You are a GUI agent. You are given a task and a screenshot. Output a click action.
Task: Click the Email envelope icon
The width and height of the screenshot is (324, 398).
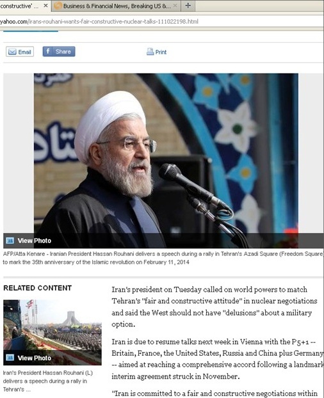pos(12,52)
